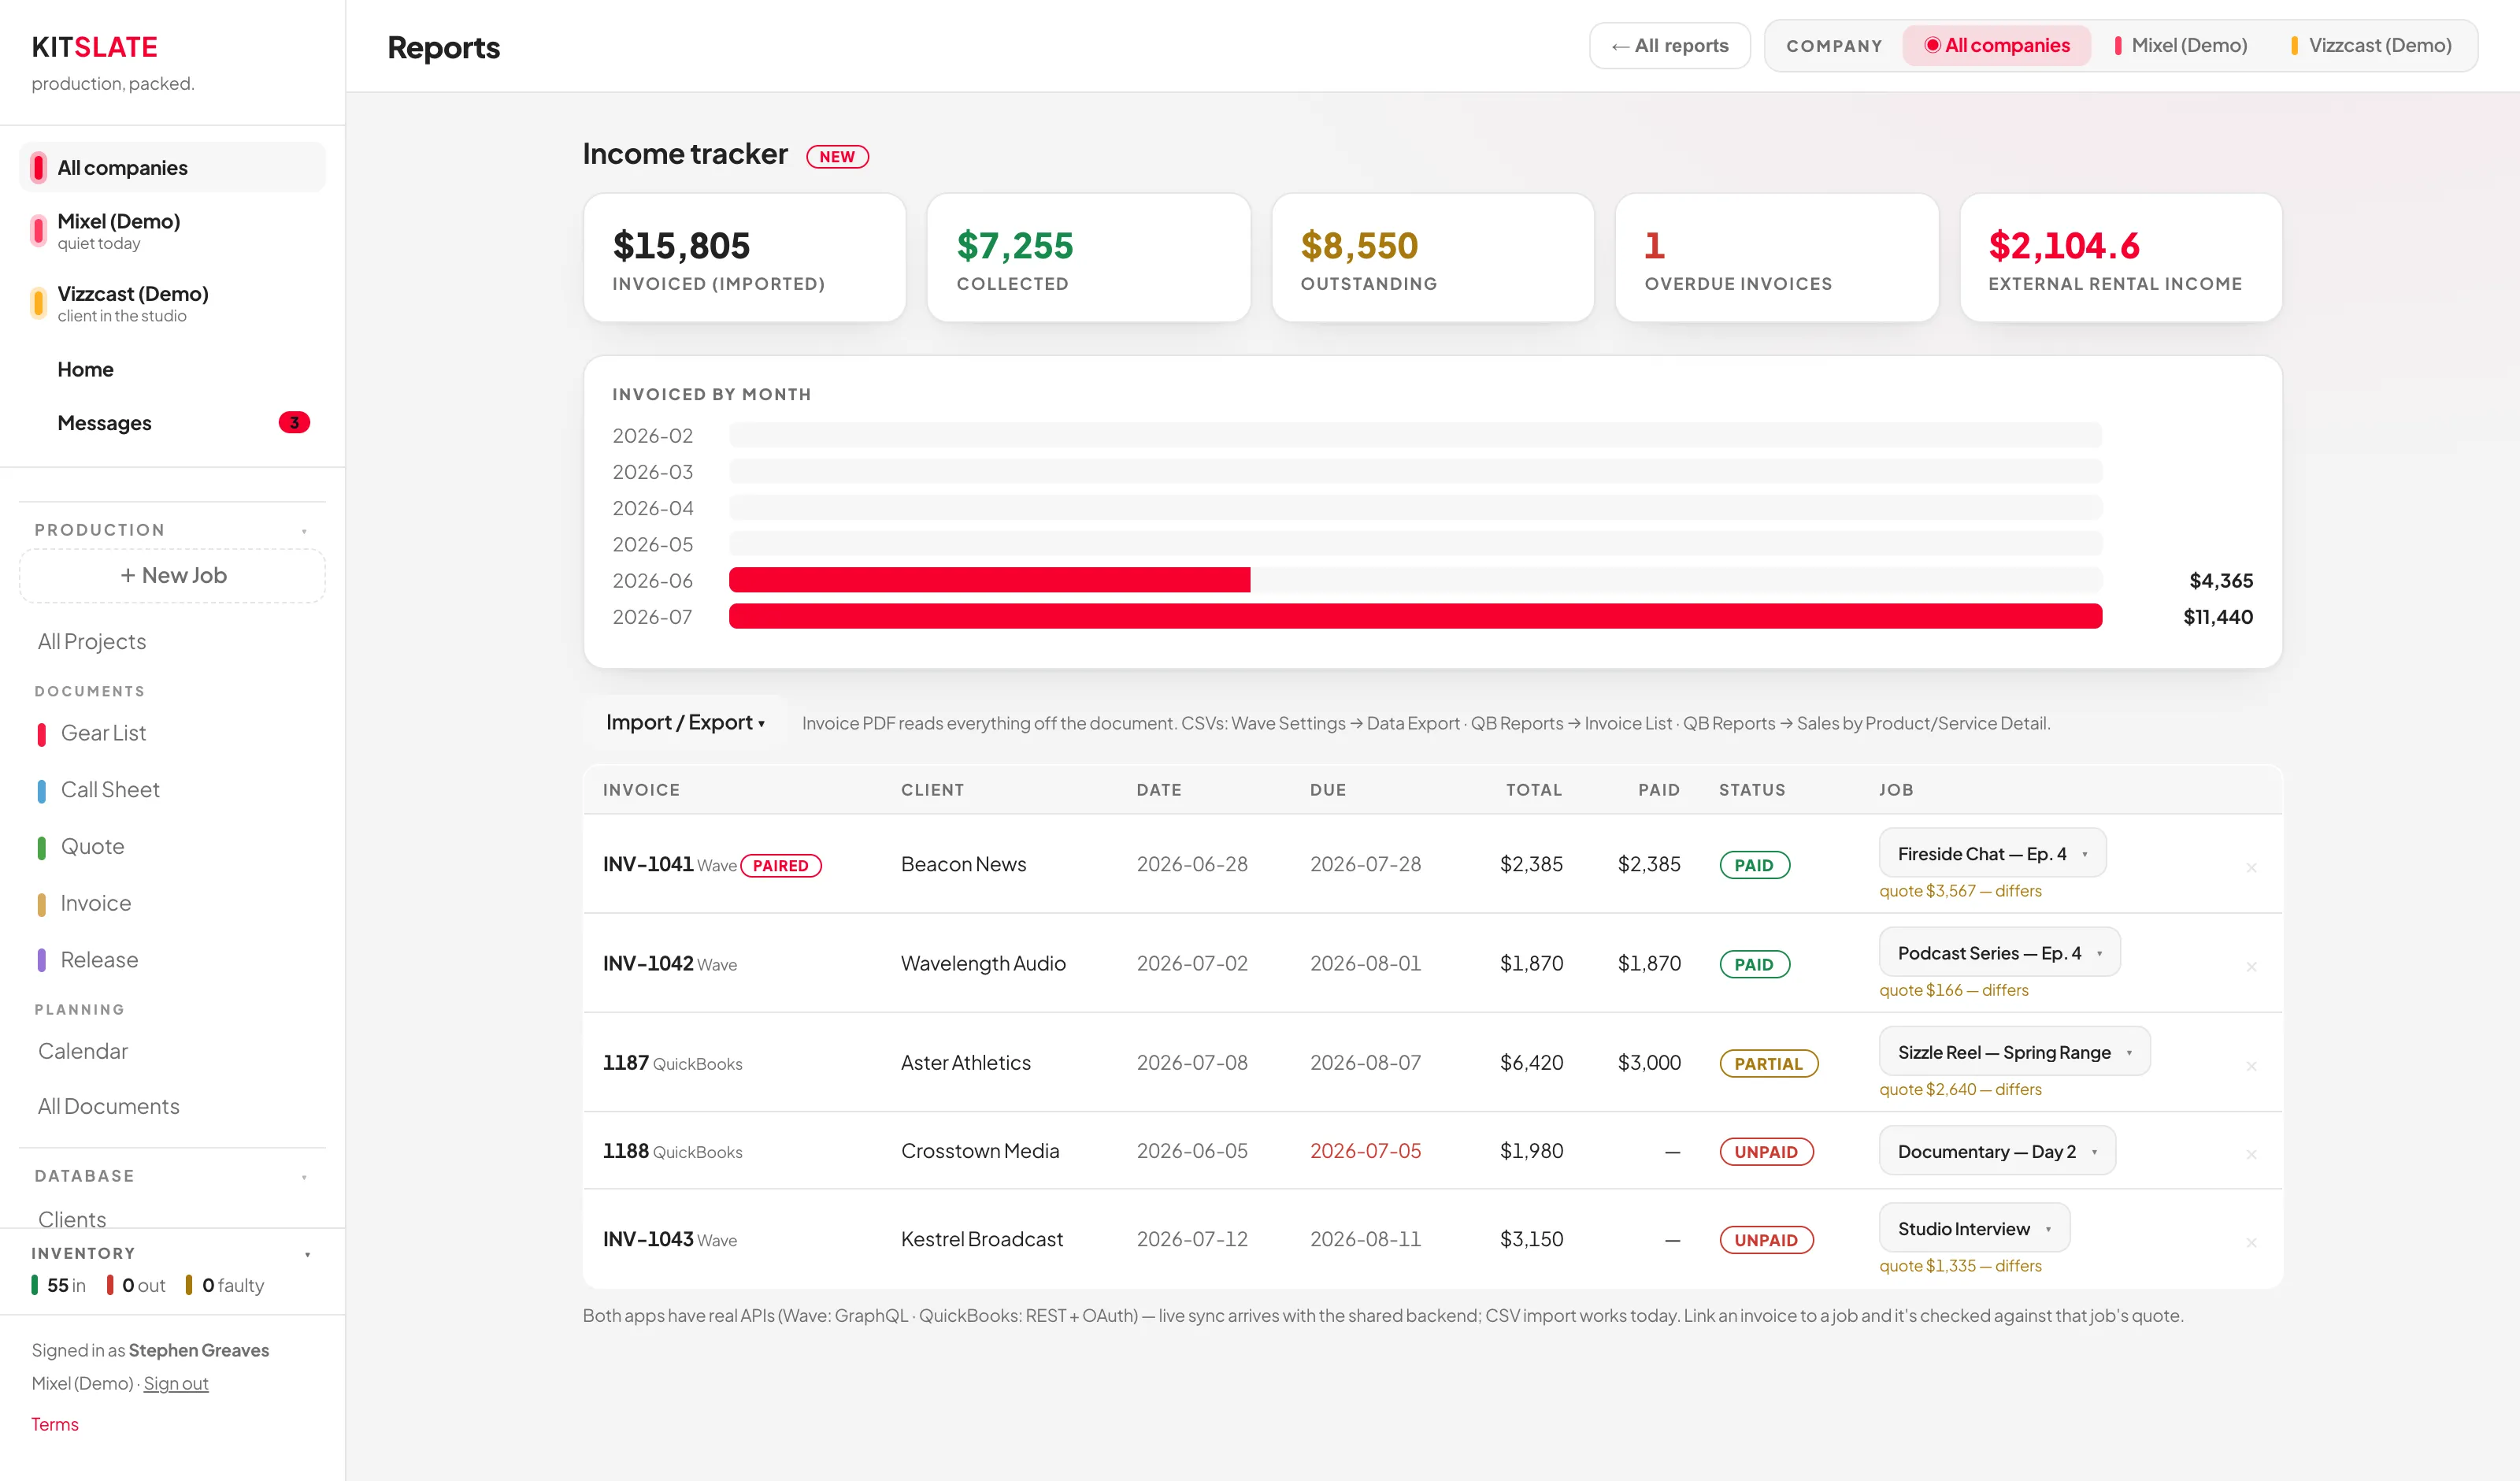Remove invoice 1188 row with x icon
This screenshot has height=1481, width=2520.
click(2251, 1154)
